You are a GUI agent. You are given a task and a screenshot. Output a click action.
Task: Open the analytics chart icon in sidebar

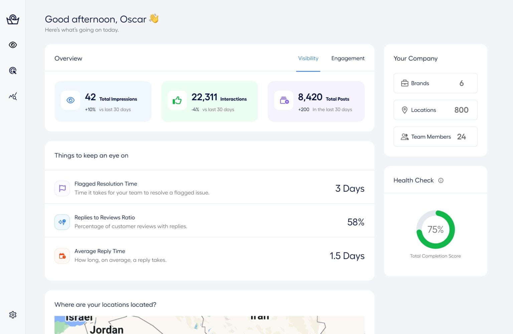point(13,97)
